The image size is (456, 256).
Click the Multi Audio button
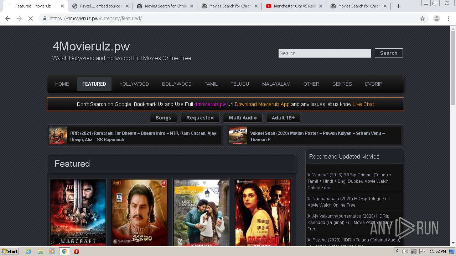pos(243,118)
